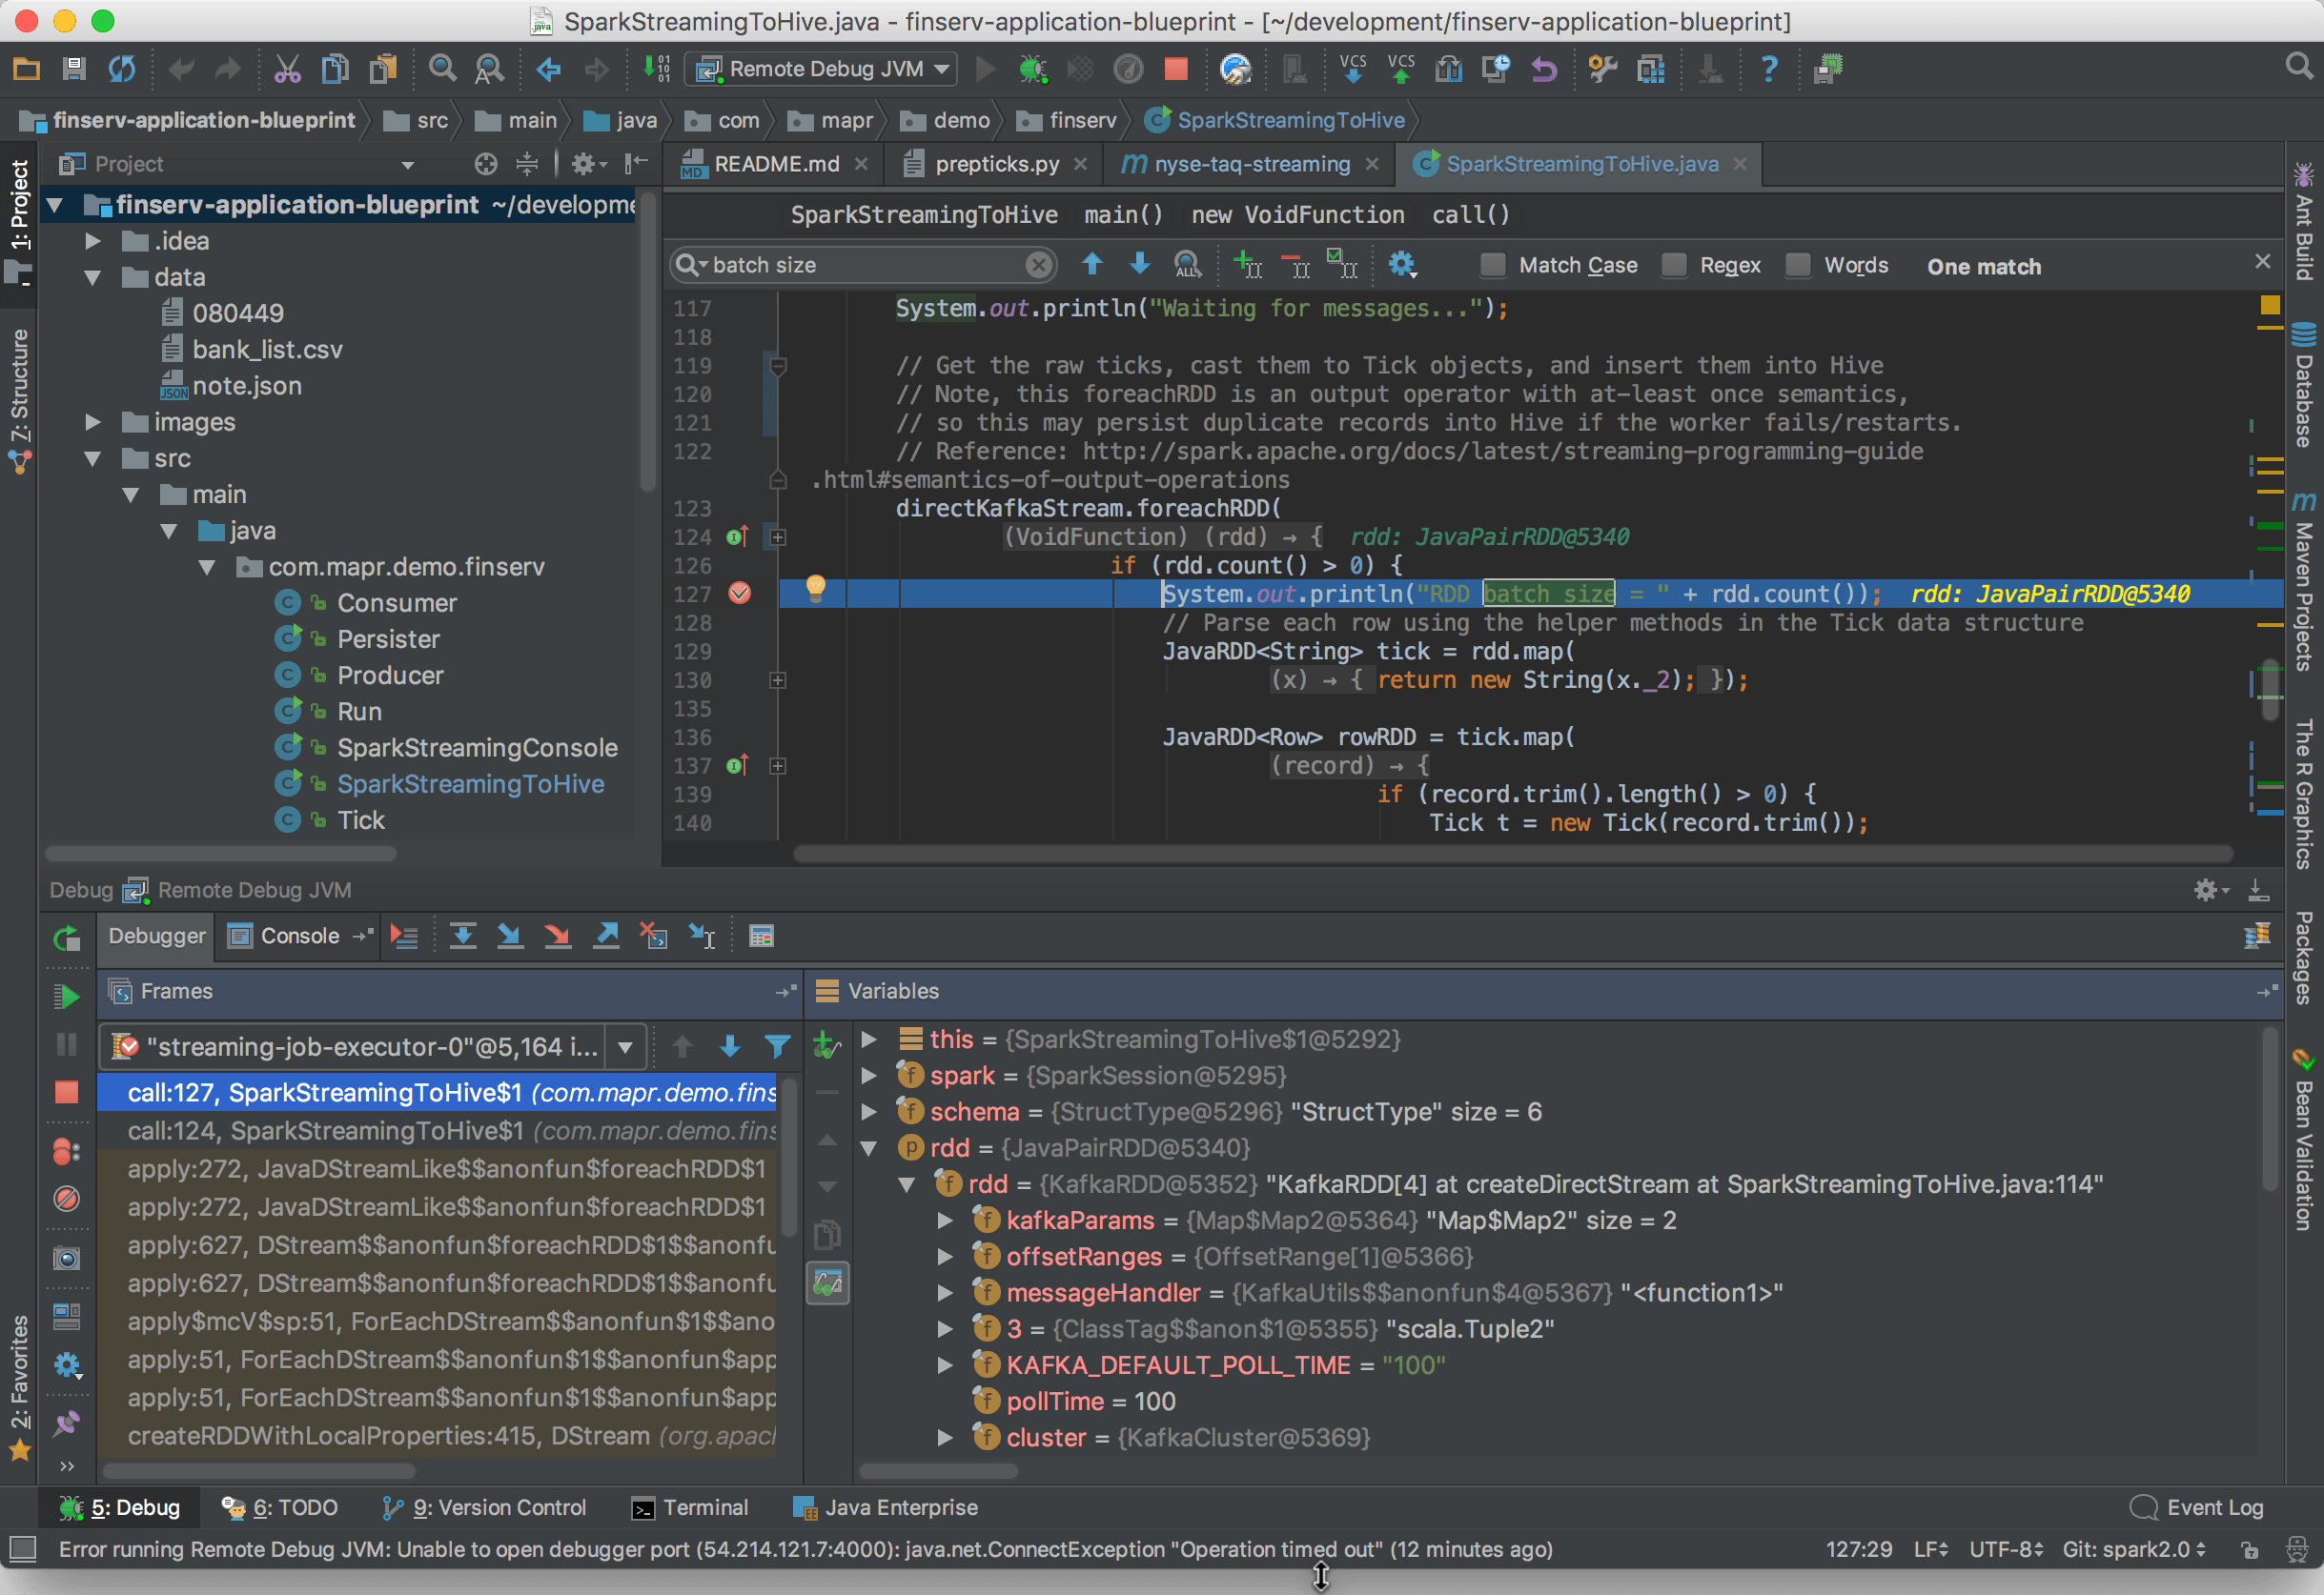Mute all breakpoints in the debugger sidebar
Viewport: 2324px width, 1595px height.
click(67, 1200)
